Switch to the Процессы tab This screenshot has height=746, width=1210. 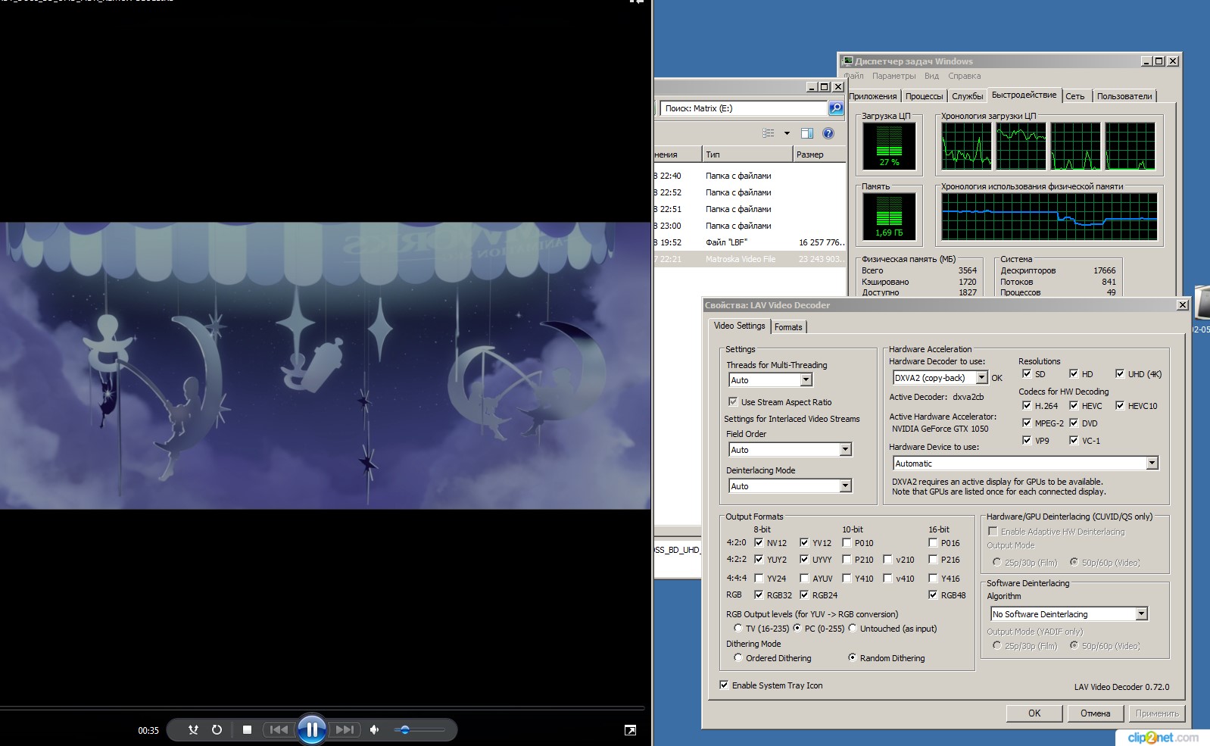[x=925, y=96]
